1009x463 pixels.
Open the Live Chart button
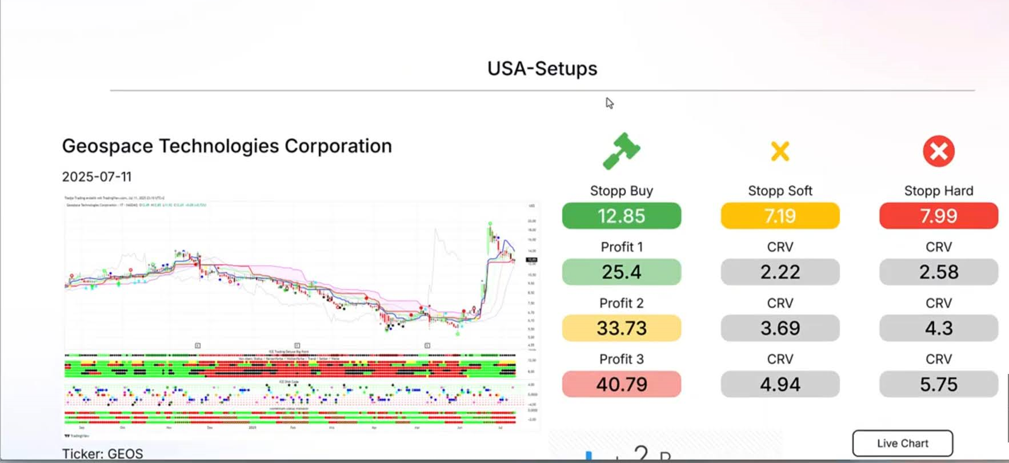pos(902,443)
